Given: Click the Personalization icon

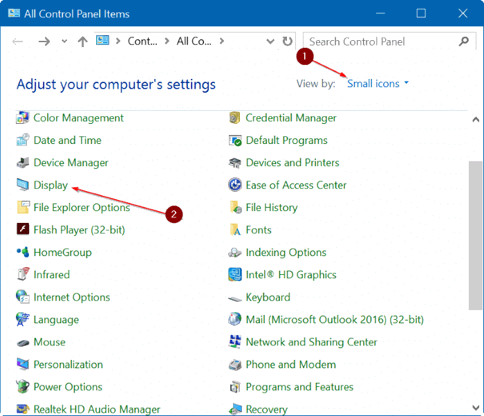Looking at the screenshot, I should (x=23, y=364).
